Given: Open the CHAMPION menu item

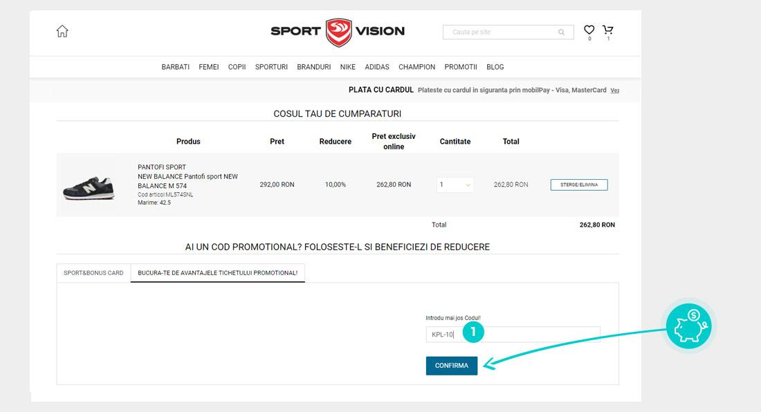Looking at the screenshot, I should tap(417, 67).
